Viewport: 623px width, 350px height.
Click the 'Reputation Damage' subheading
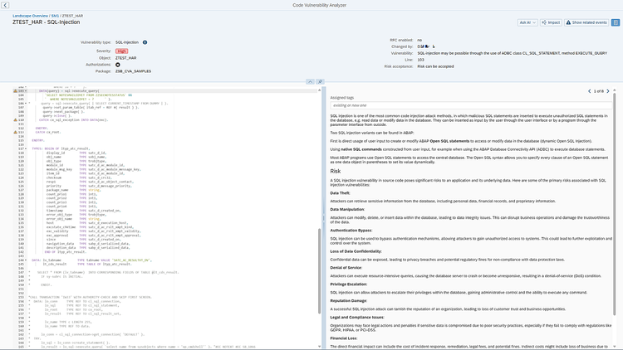[x=348, y=301]
